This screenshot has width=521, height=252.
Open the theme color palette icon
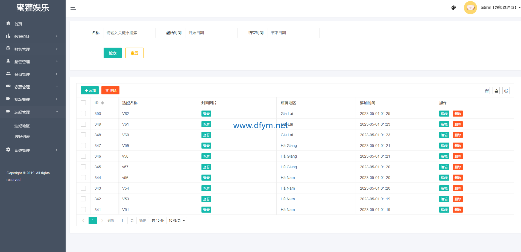coord(453,8)
